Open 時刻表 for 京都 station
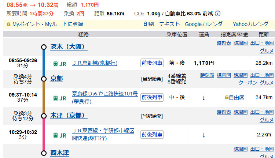This screenshot has height=158, width=275. [207, 75]
